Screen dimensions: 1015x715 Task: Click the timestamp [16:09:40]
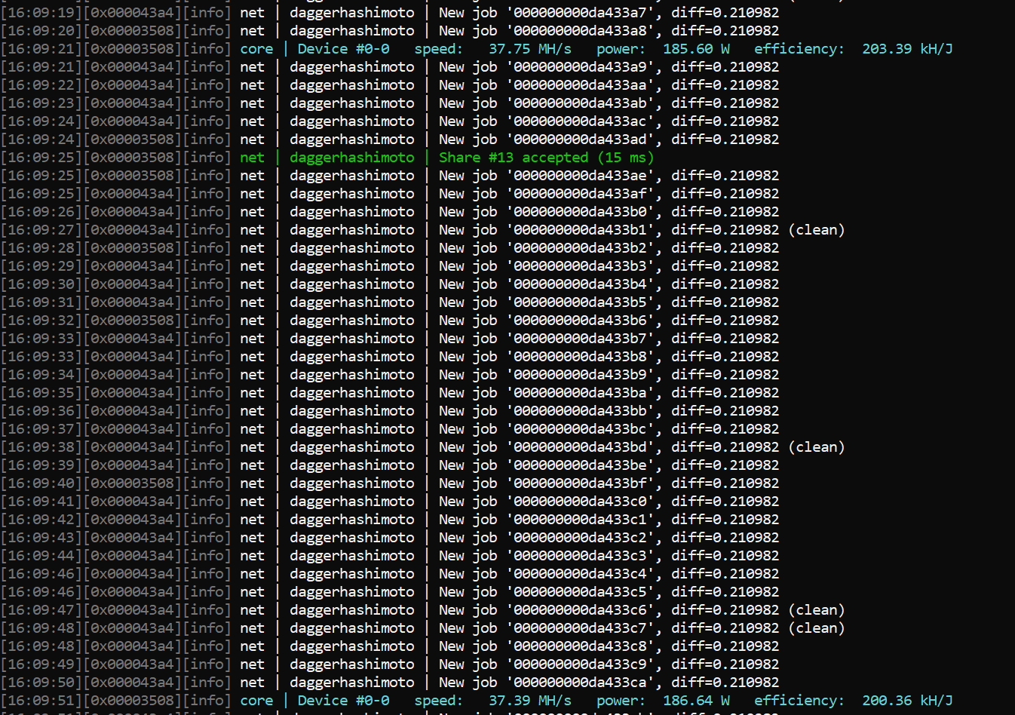pyautogui.click(x=41, y=483)
